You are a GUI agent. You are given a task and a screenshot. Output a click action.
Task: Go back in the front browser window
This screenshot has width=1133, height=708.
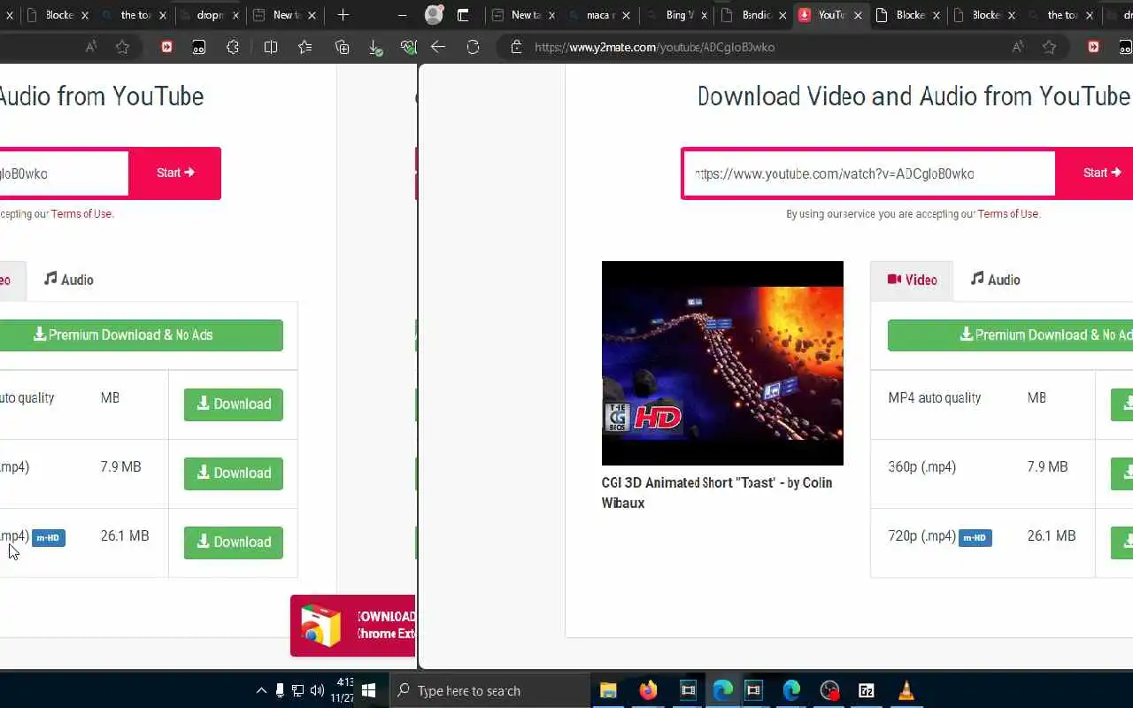point(437,47)
